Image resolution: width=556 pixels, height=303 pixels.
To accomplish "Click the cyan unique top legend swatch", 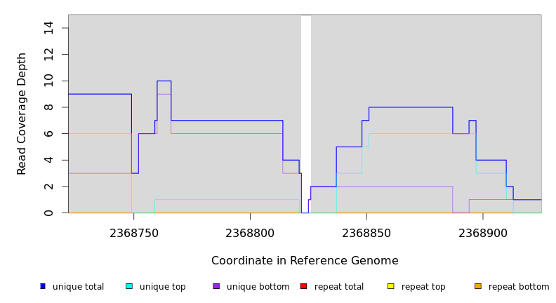I will pos(129,286).
